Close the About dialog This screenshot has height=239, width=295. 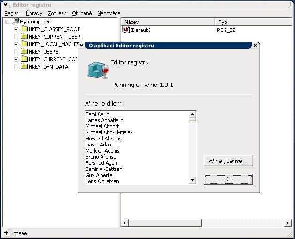pos(255,46)
